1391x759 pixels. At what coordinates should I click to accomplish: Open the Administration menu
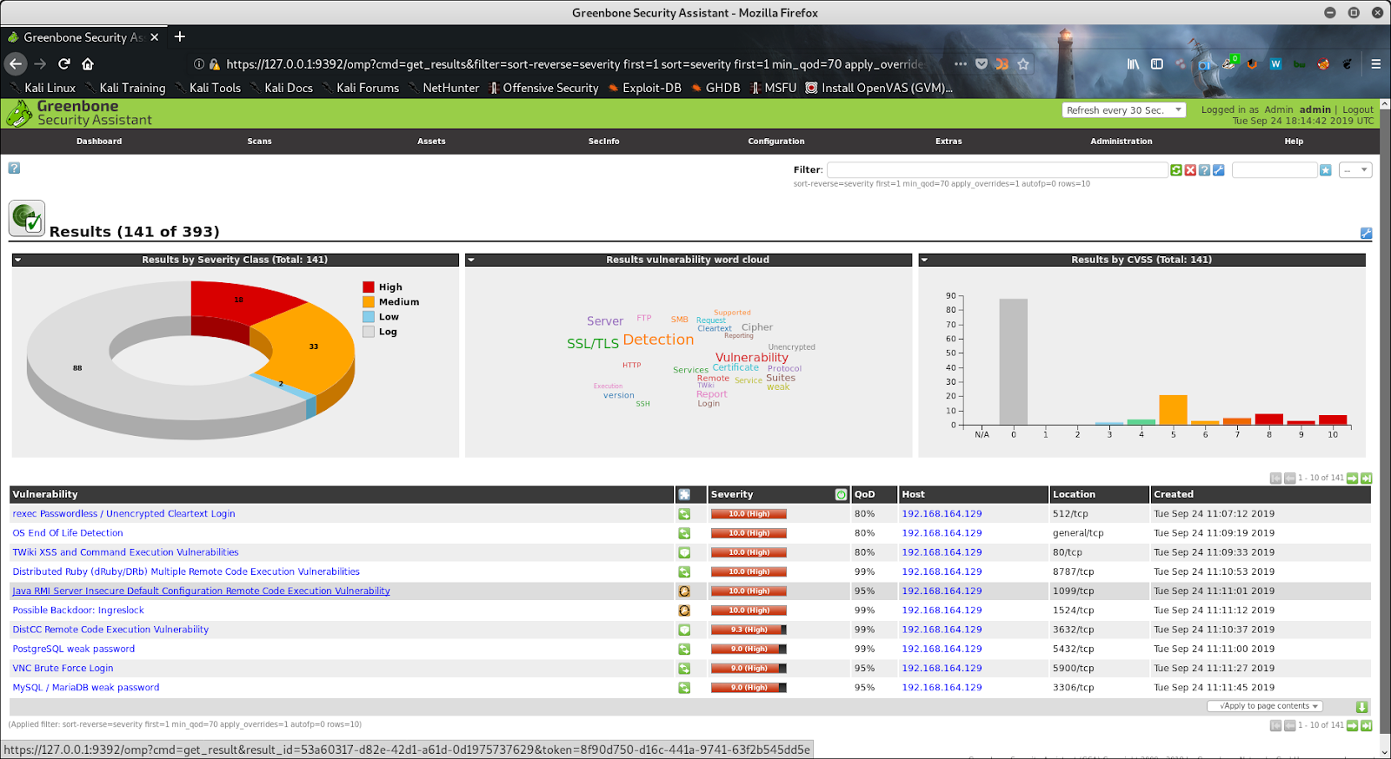[1121, 141]
